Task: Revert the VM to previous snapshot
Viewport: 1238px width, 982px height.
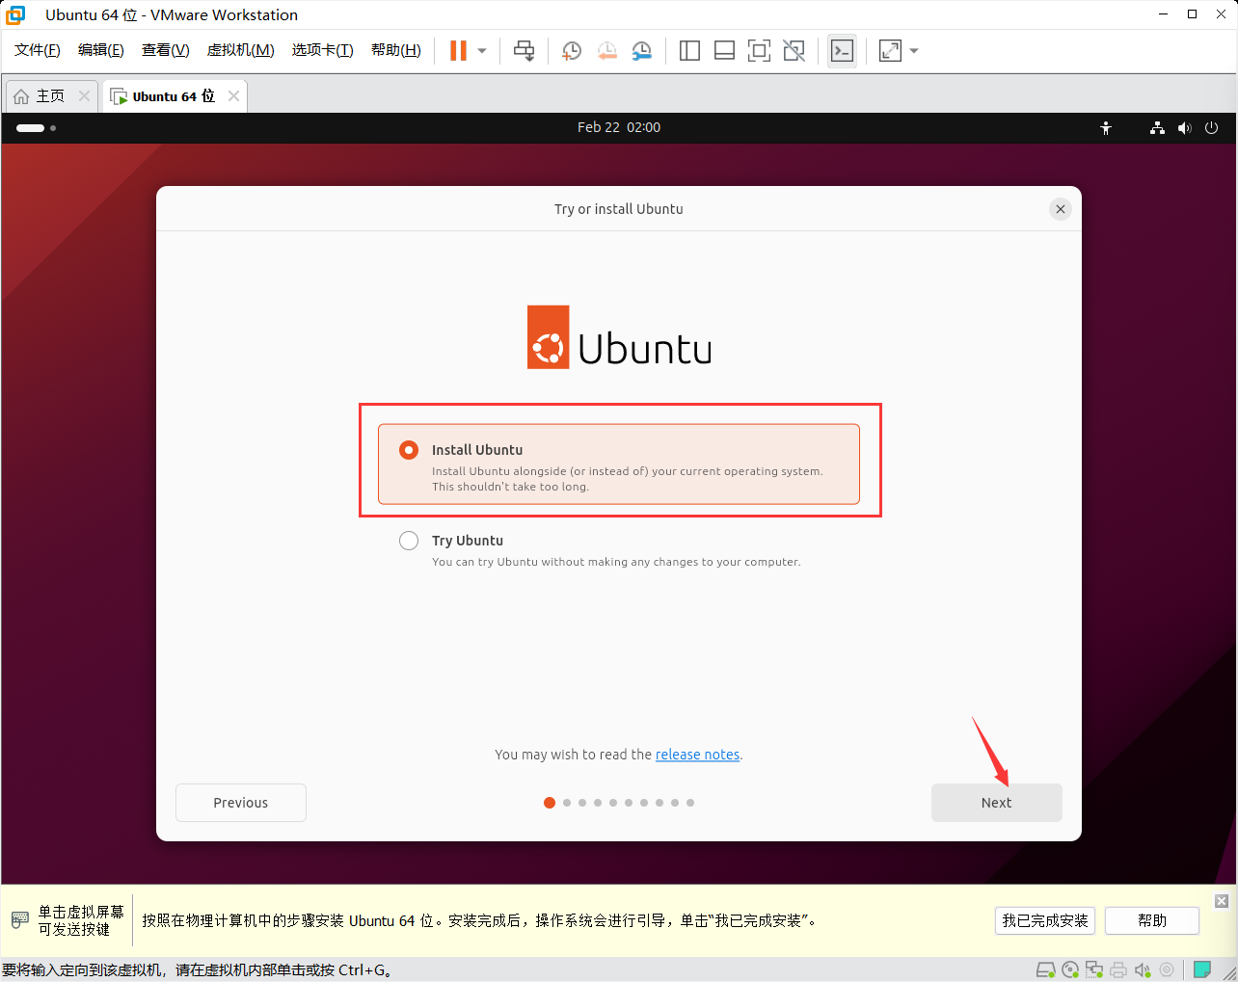Action: tap(606, 51)
